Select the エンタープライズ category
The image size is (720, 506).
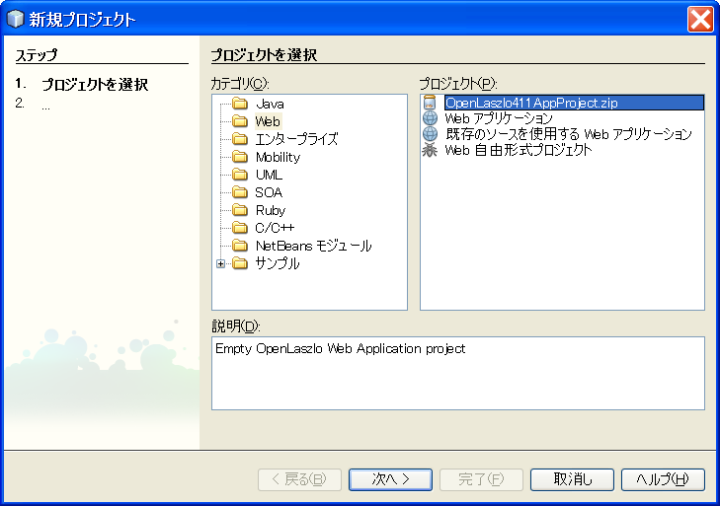pos(296,139)
